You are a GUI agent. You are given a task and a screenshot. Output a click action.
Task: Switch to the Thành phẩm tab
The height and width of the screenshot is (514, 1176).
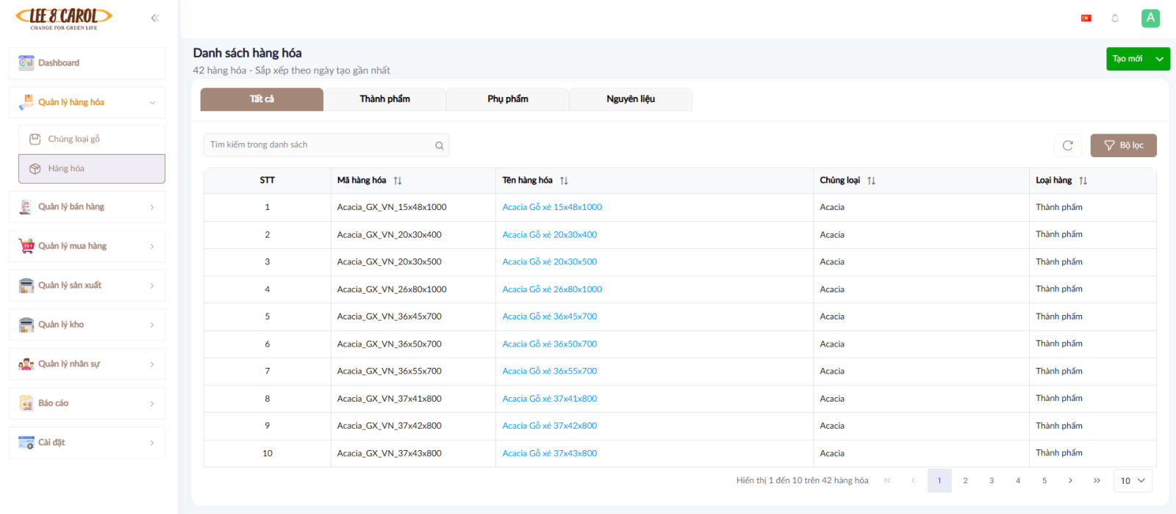coord(384,99)
